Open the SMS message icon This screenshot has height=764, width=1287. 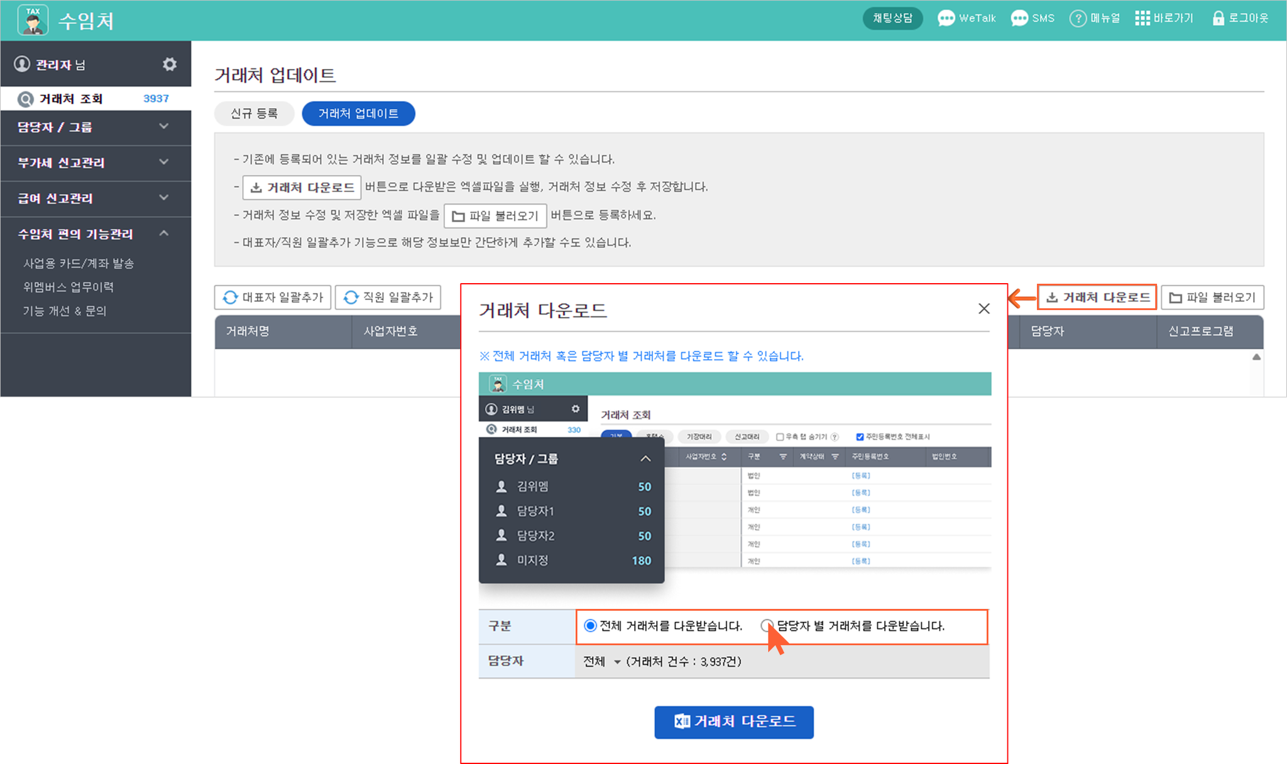point(1019,18)
